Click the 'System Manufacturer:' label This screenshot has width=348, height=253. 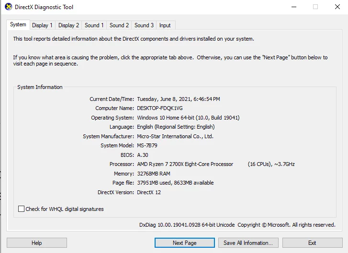tap(109, 136)
